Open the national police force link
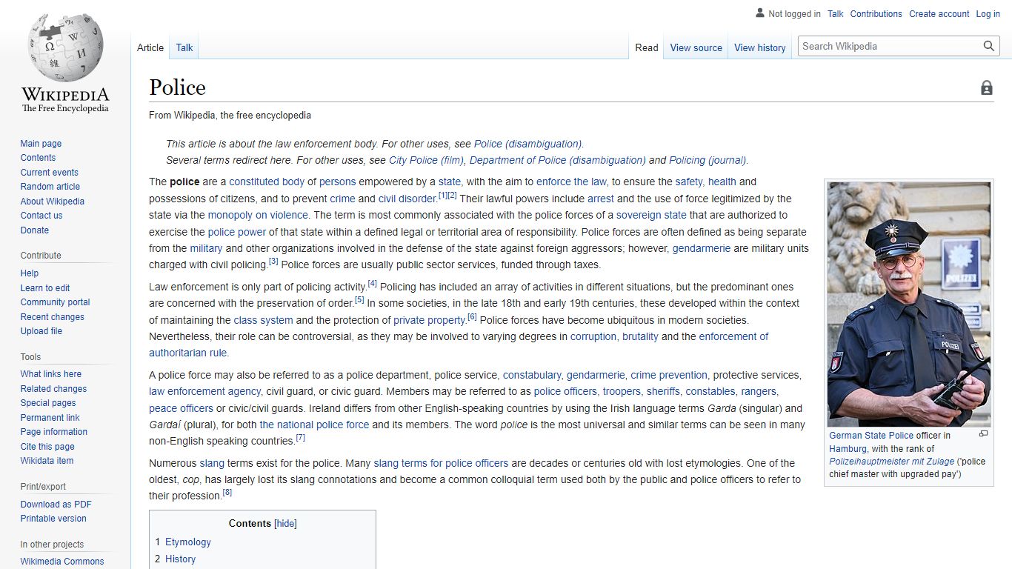 pos(314,425)
